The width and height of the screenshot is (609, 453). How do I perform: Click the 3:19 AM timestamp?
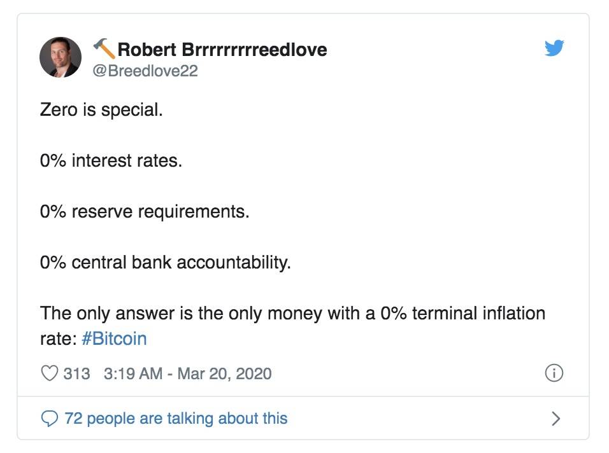coord(133,373)
